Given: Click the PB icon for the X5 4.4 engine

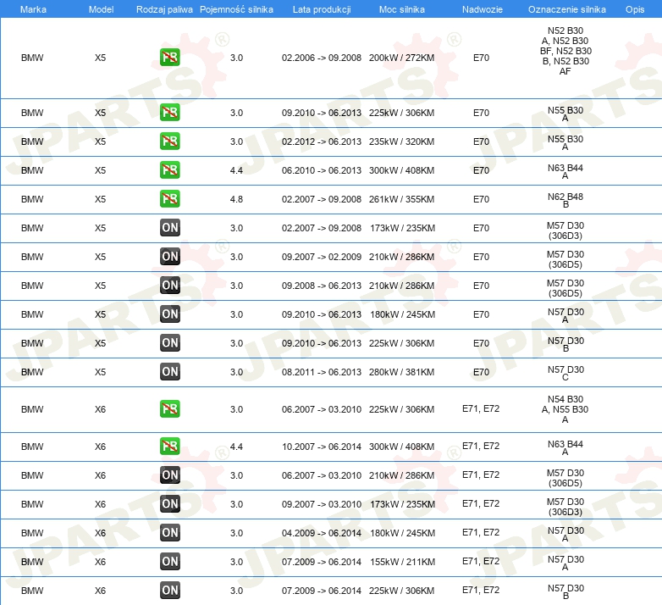Looking at the screenshot, I should [x=169, y=170].
